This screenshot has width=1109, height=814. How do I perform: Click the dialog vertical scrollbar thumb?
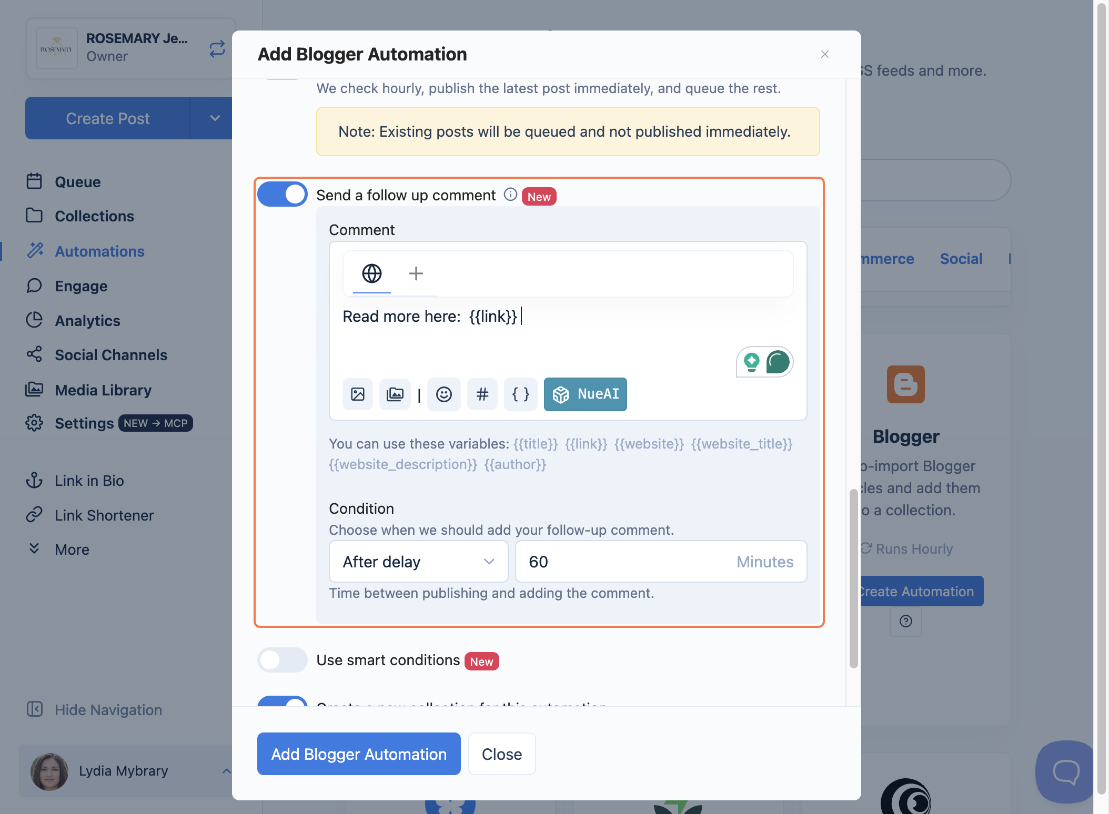pyautogui.click(x=853, y=578)
